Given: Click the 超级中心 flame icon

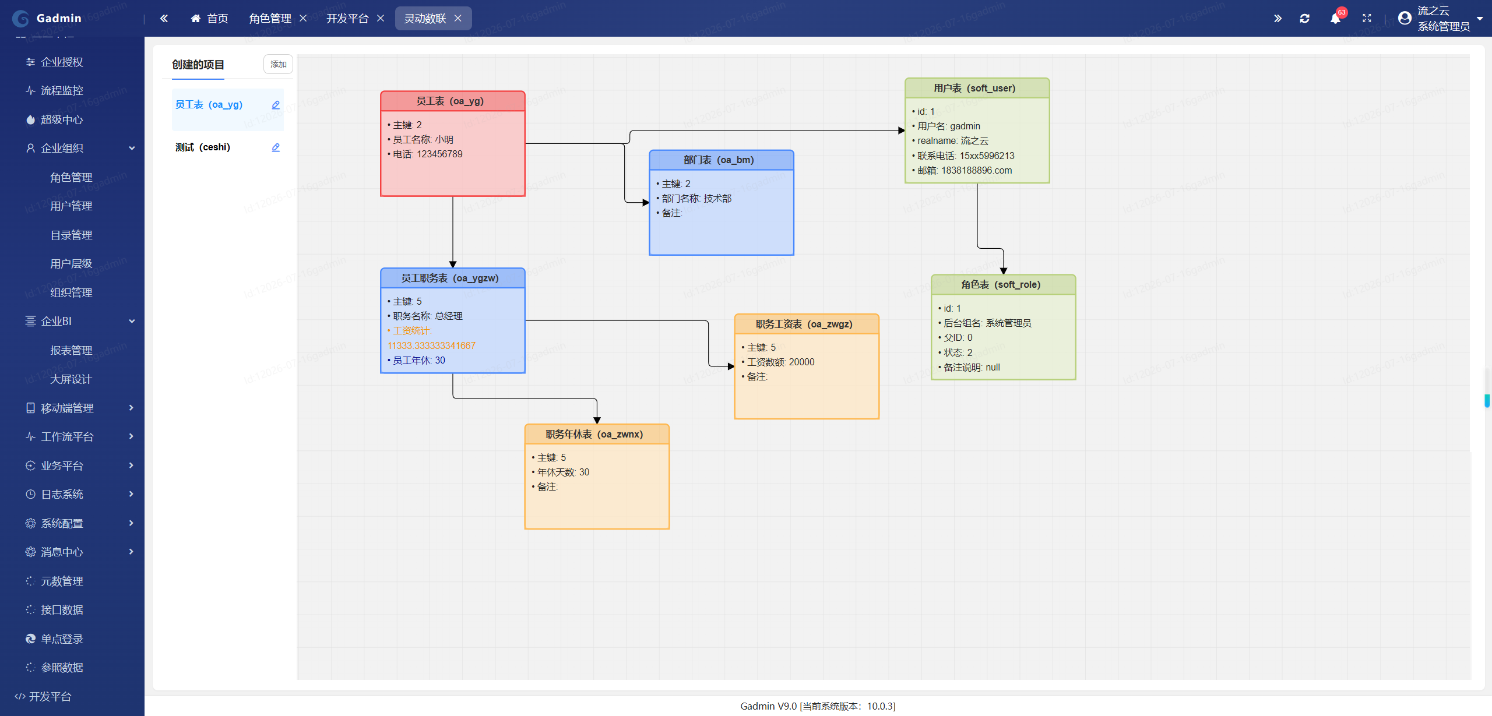Looking at the screenshot, I should tap(30, 119).
